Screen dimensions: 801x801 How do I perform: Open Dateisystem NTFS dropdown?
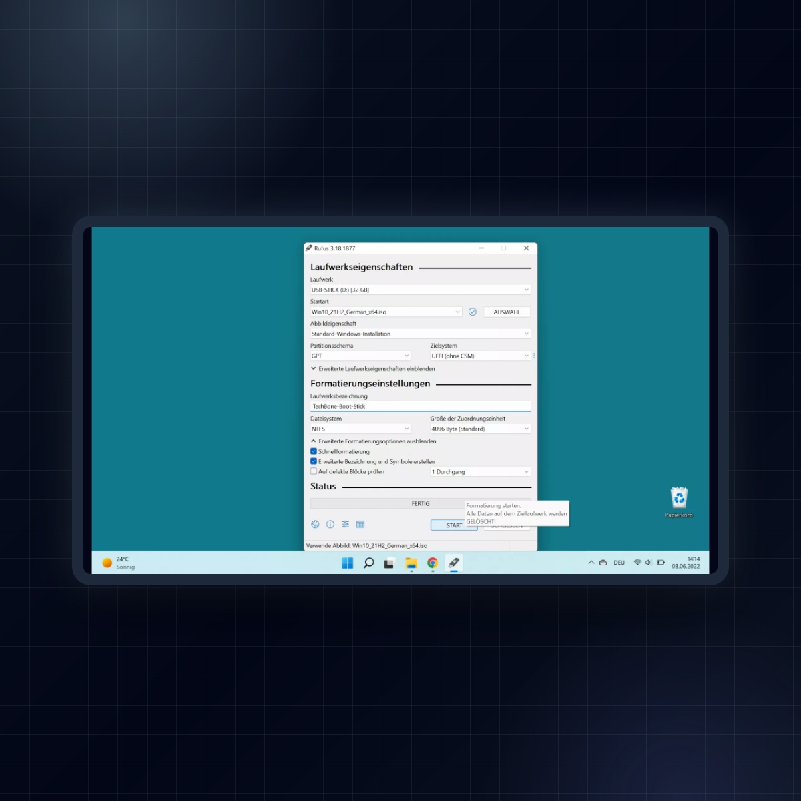point(360,429)
